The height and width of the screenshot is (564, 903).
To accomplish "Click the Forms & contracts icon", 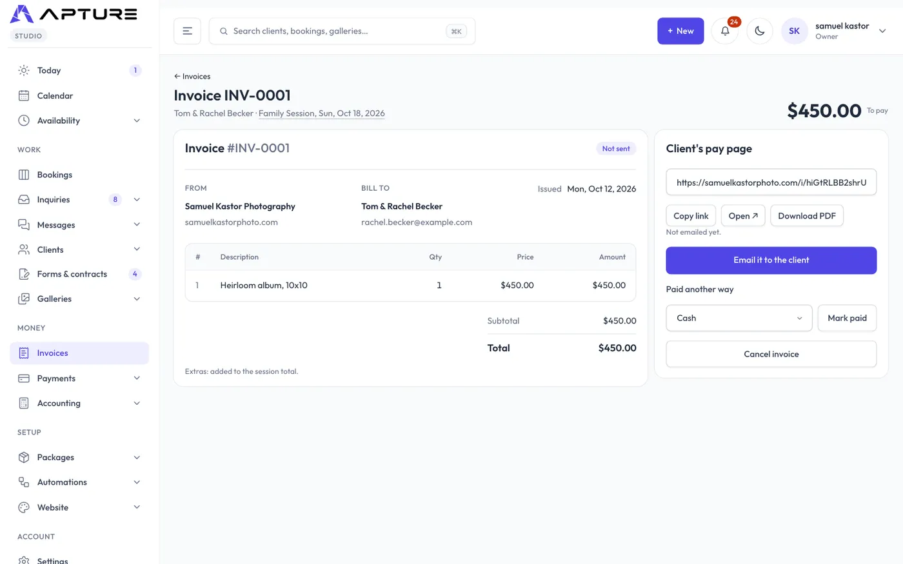I will [x=24, y=274].
